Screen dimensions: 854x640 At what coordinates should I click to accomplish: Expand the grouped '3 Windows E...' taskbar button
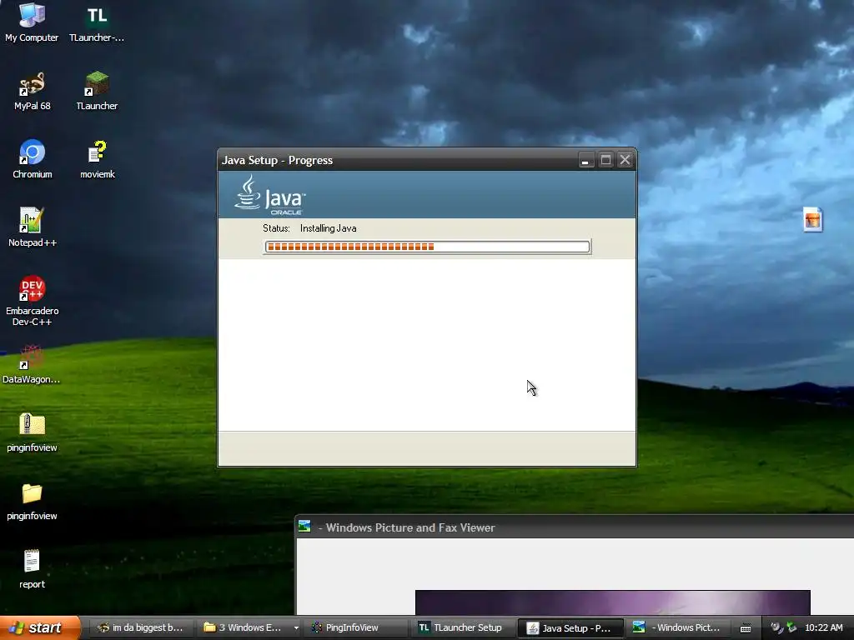296,627
